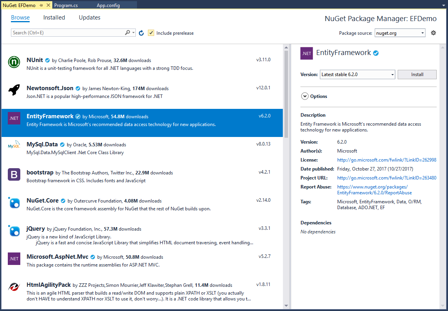Click verified badge beside Newtonsoft.Json name
Image resolution: width=448 pixels, height=311 pixels.
(78, 89)
